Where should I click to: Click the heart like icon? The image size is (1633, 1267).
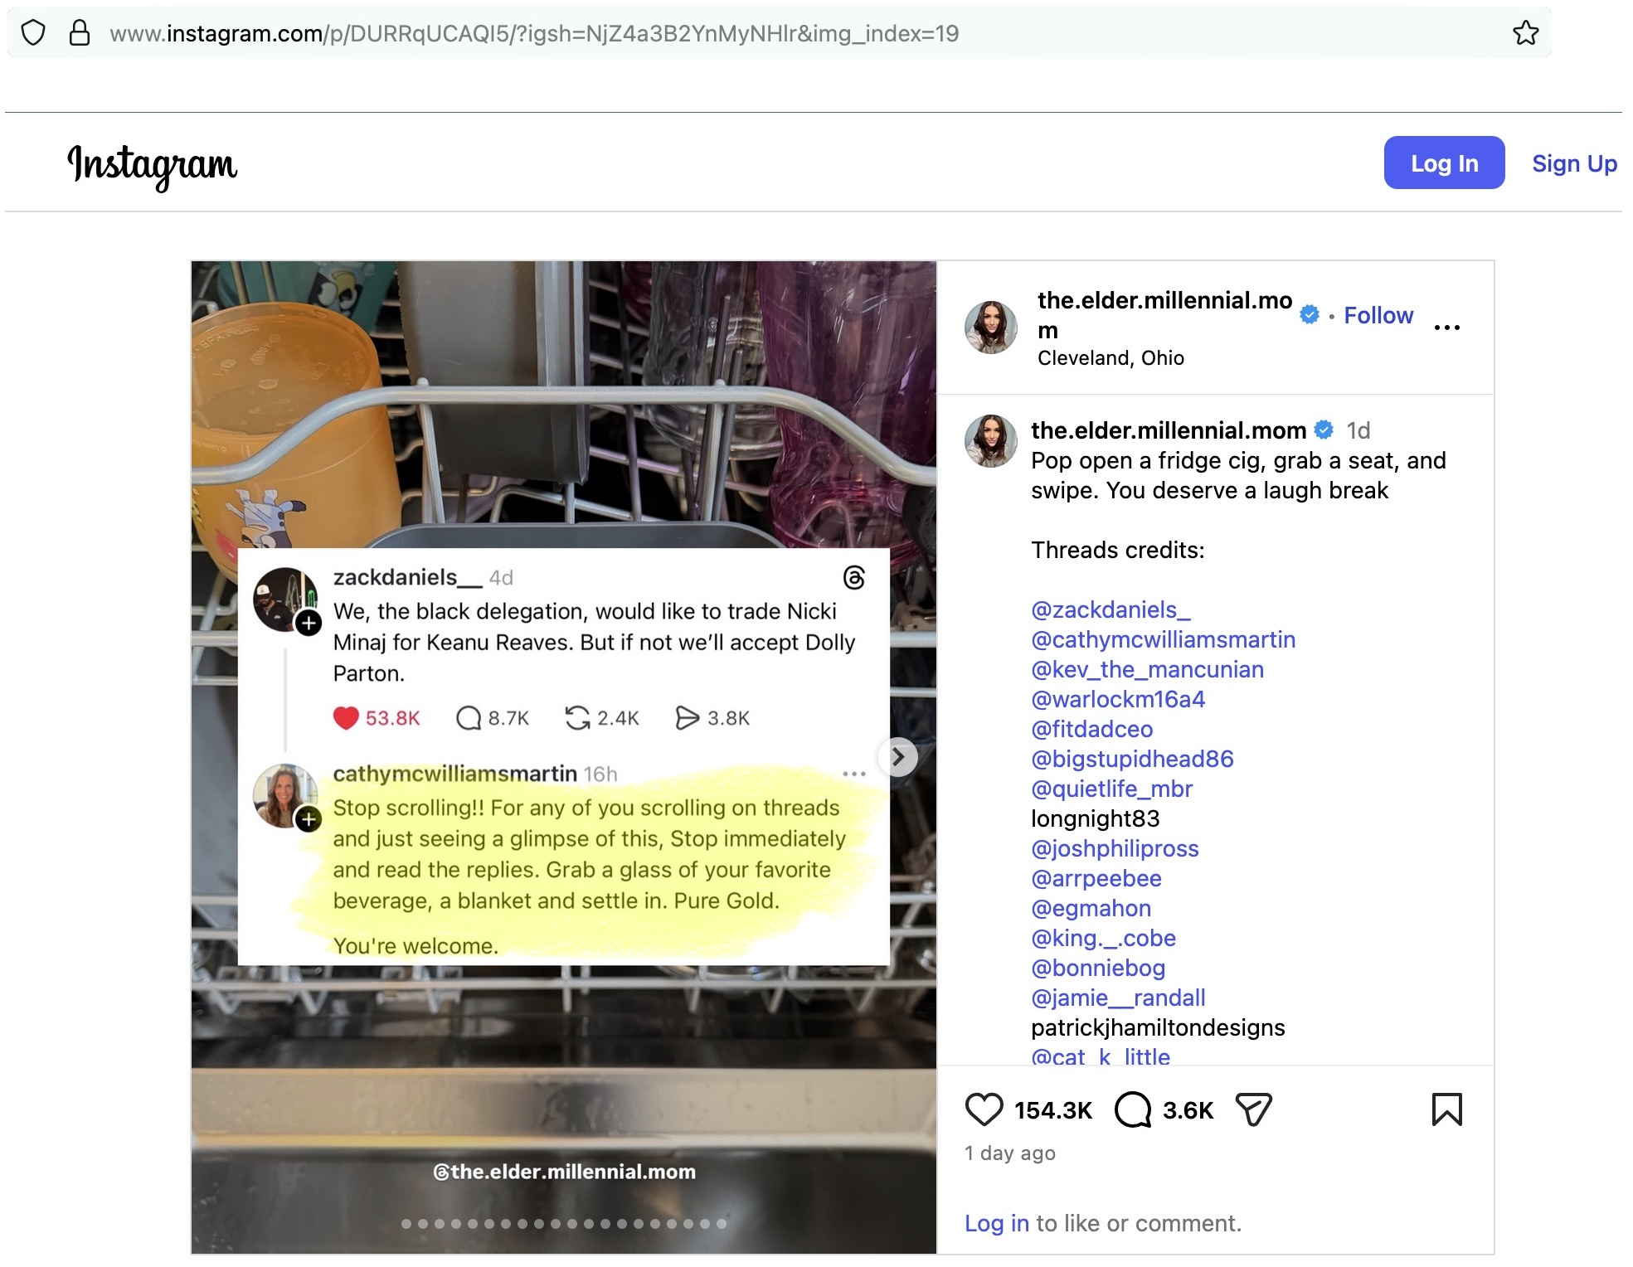click(x=984, y=1109)
